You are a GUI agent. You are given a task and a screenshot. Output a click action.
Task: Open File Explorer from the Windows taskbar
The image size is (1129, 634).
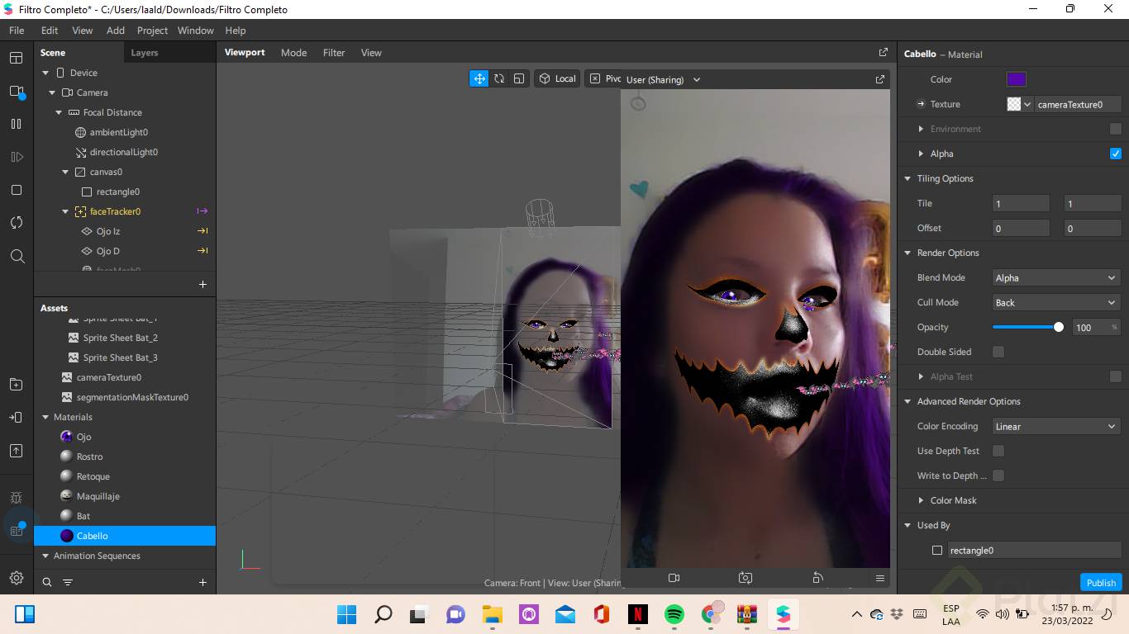pos(493,614)
